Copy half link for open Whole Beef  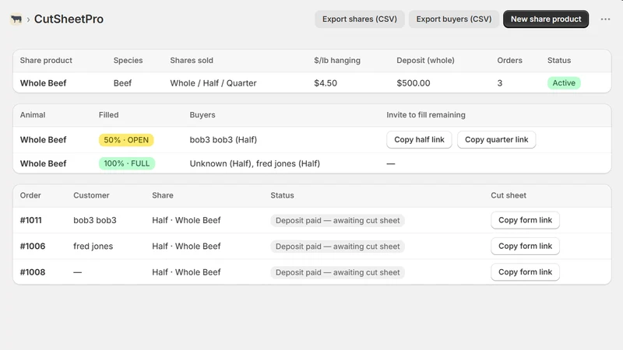pyautogui.click(x=419, y=140)
